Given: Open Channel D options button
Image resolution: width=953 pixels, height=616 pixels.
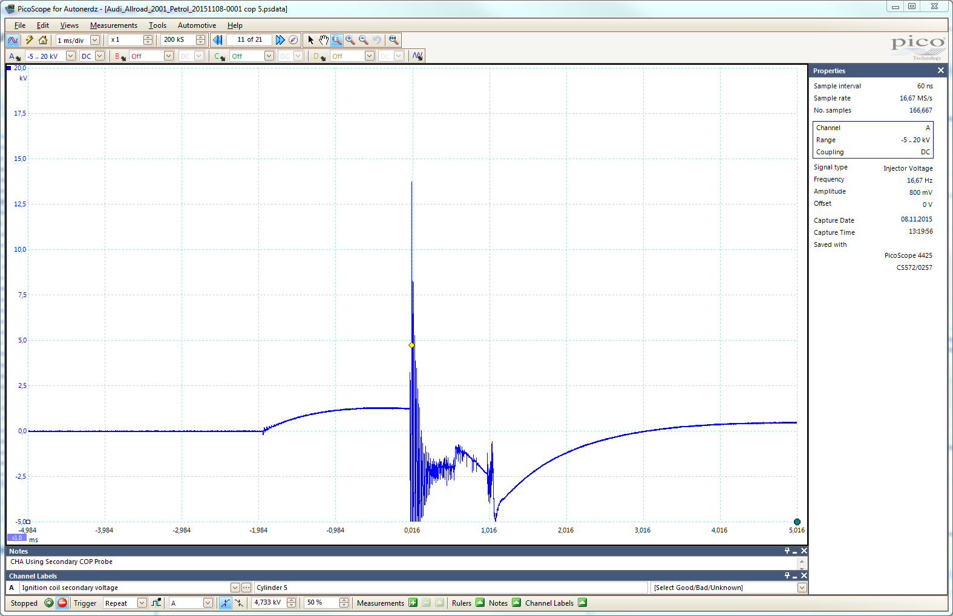Looking at the screenshot, I should [x=320, y=56].
